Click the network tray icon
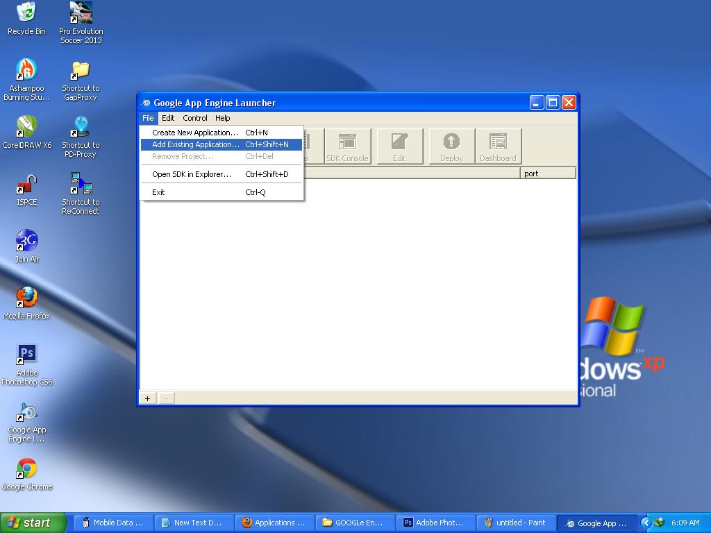 click(x=660, y=523)
